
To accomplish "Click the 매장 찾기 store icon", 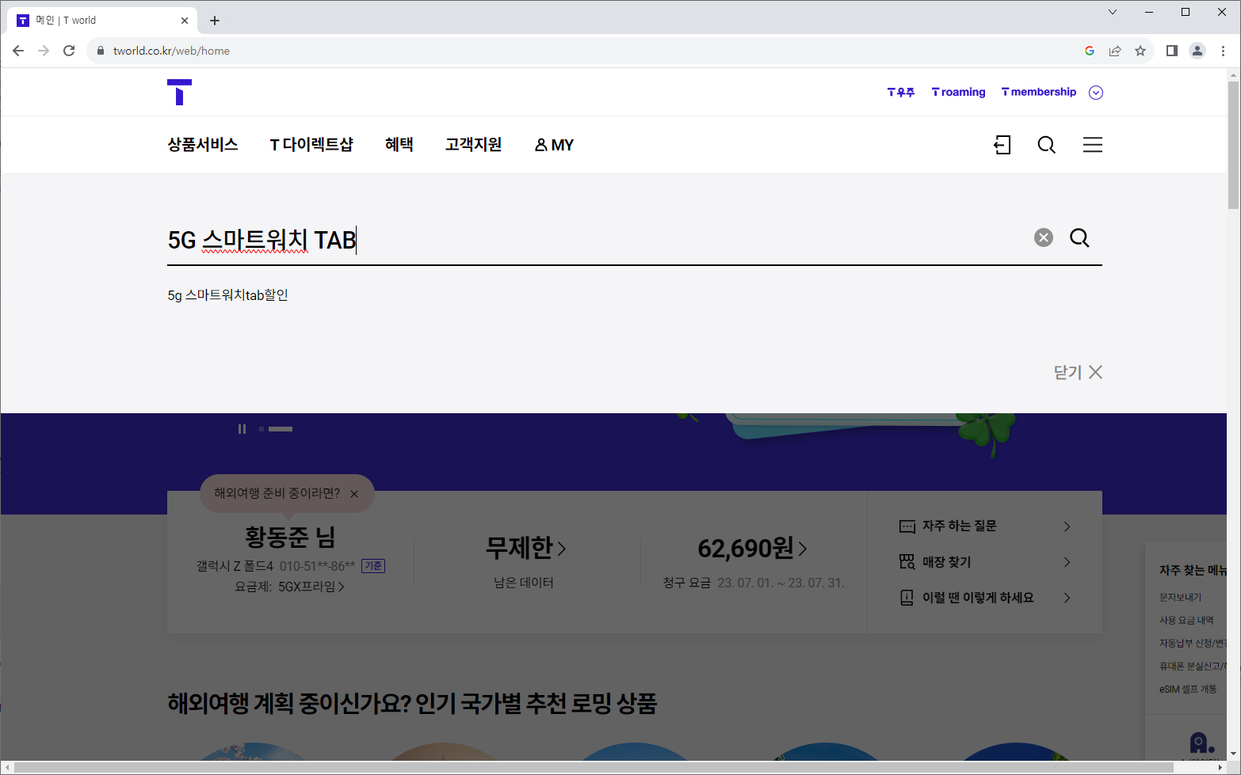I will click(x=907, y=562).
